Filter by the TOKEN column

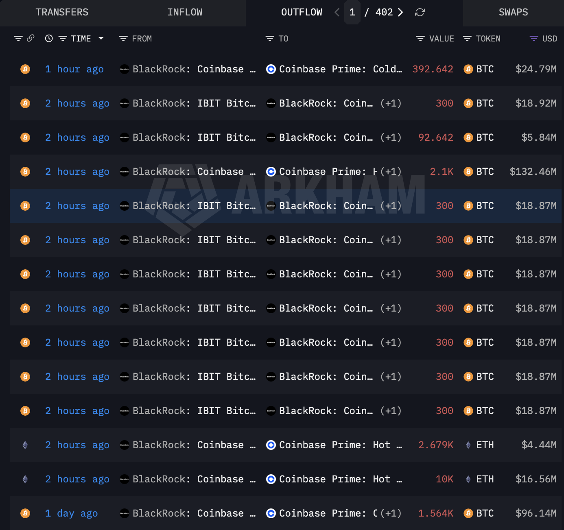(x=467, y=39)
